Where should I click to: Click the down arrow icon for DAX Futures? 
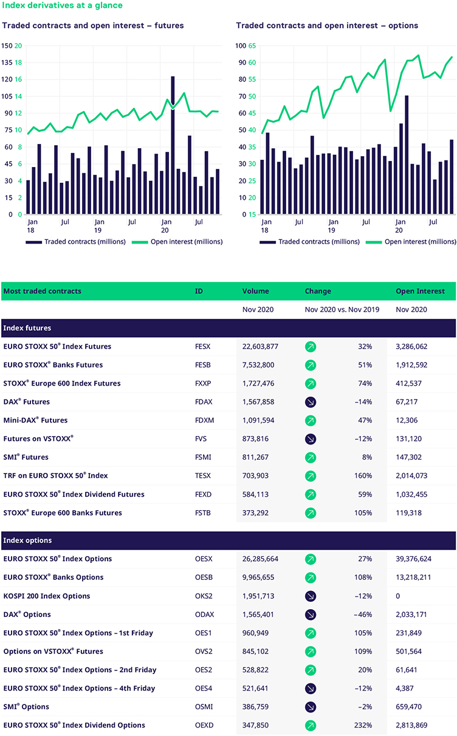point(311,402)
